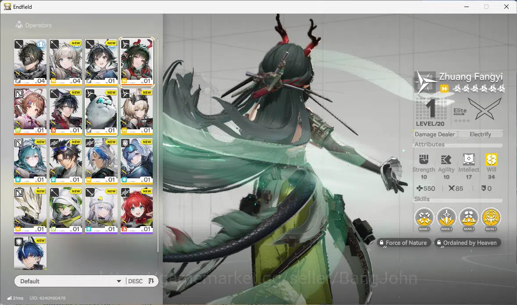Screen dimensions: 517x305
Task: Click the attack value 85
Action: point(456,188)
